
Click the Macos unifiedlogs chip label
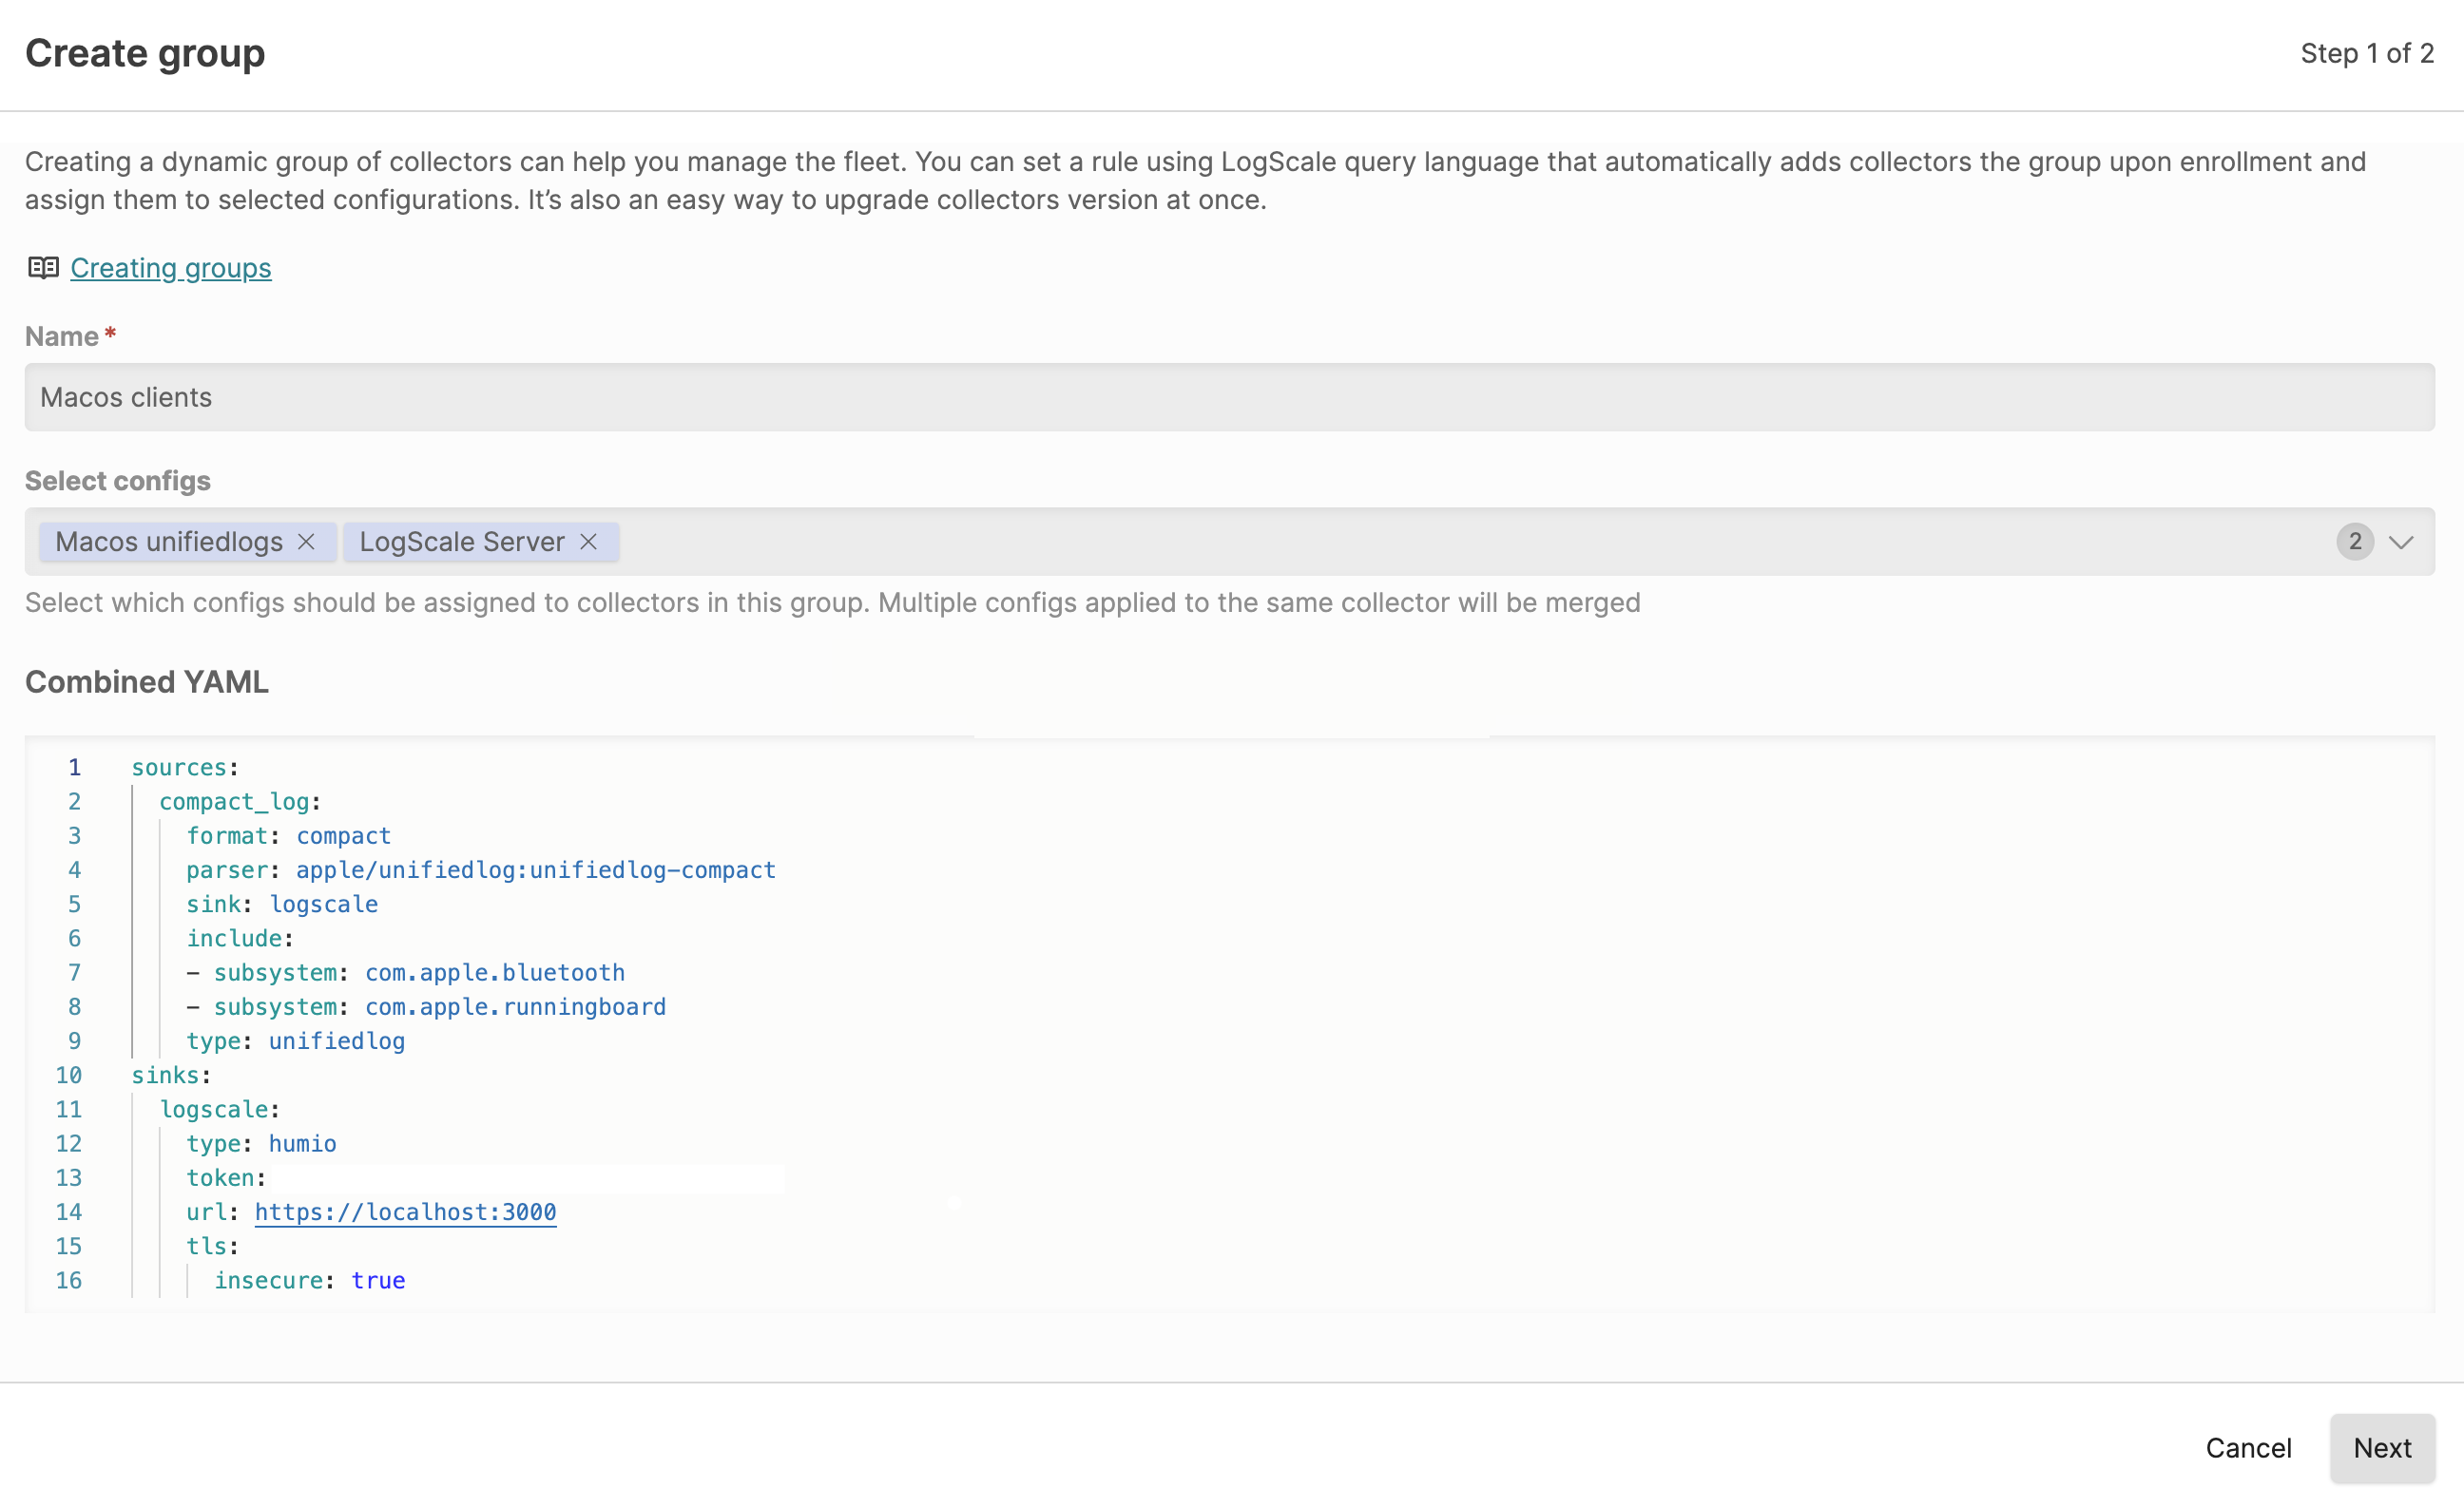pos(169,542)
